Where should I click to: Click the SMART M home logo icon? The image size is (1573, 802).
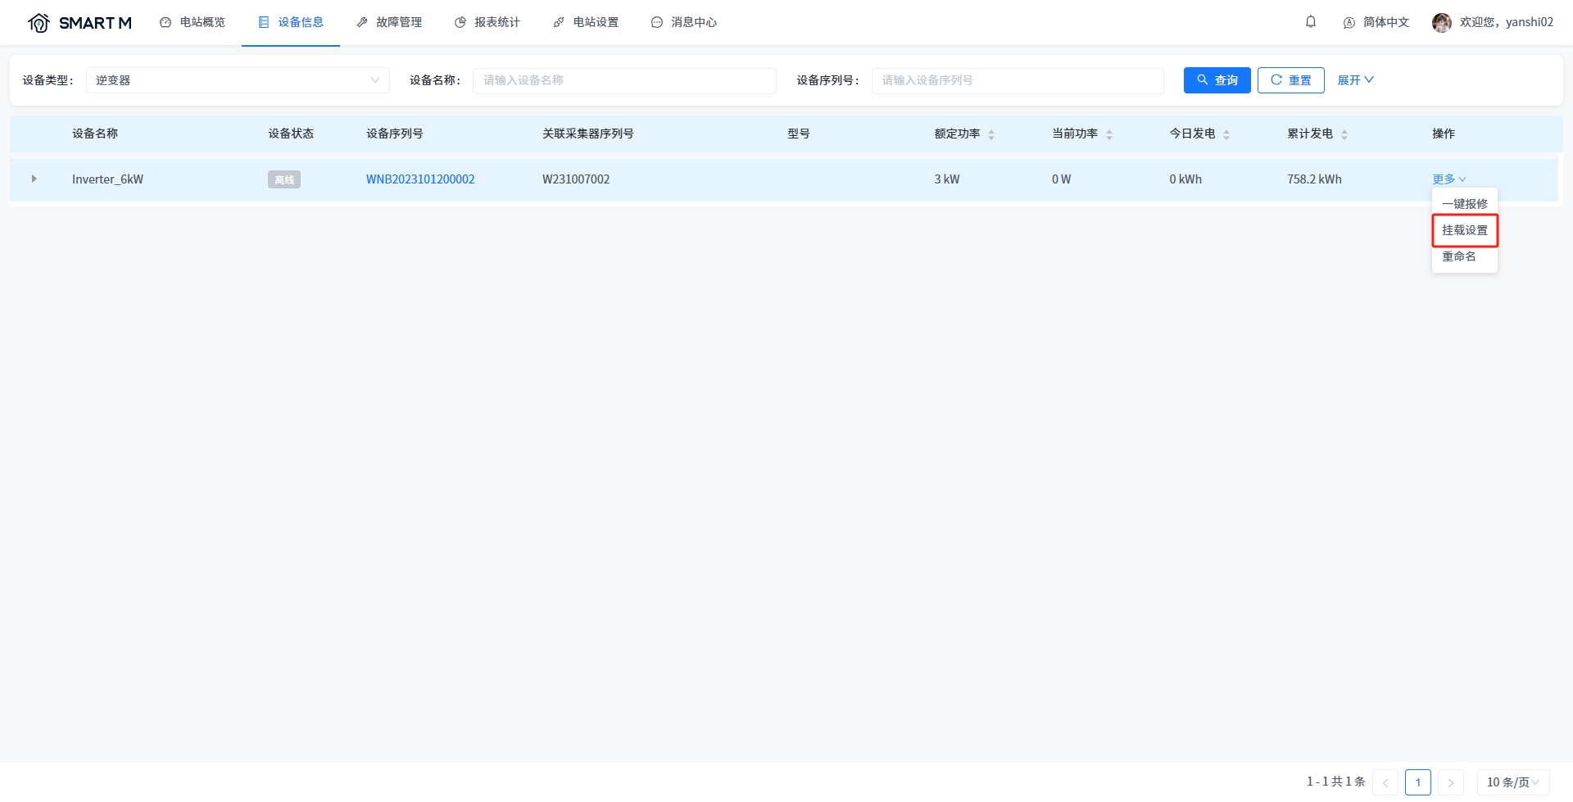point(39,23)
